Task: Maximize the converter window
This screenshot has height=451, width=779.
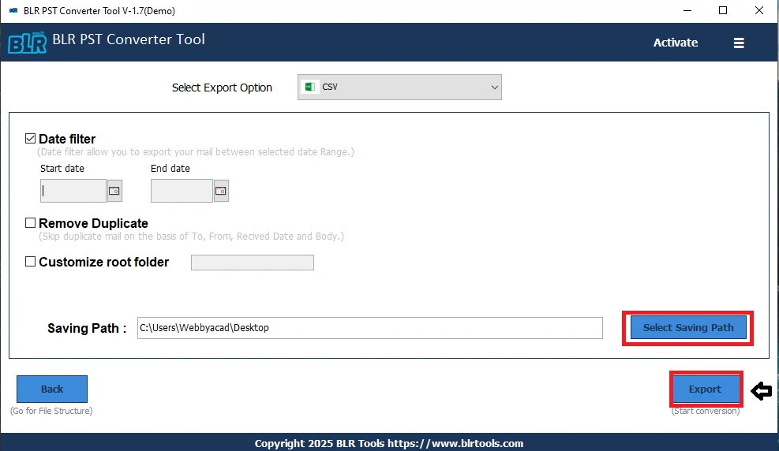Action: click(723, 10)
